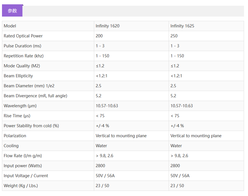Screen dimensions: 248x196
Task: Click the Mode Quality (M2) label
Action: pyautogui.click(x=22, y=66)
